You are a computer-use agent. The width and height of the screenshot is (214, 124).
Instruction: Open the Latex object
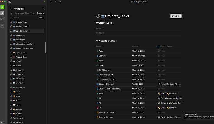point(101,65)
